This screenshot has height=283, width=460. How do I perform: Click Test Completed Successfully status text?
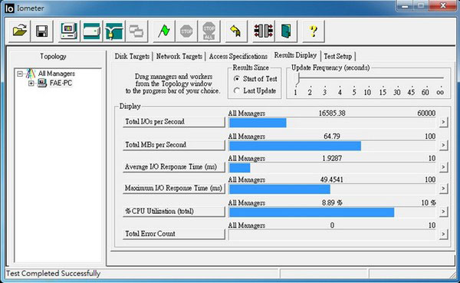(x=53, y=274)
